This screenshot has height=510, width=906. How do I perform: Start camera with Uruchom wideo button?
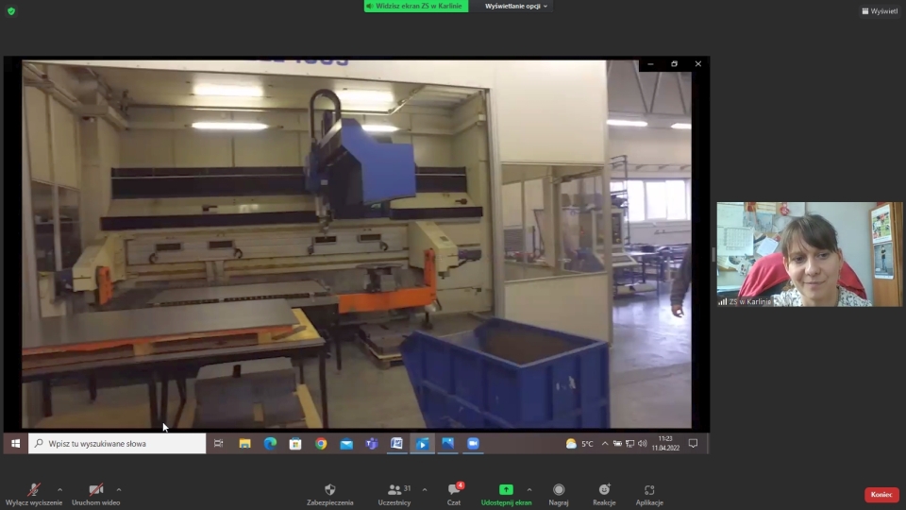pos(96,494)
